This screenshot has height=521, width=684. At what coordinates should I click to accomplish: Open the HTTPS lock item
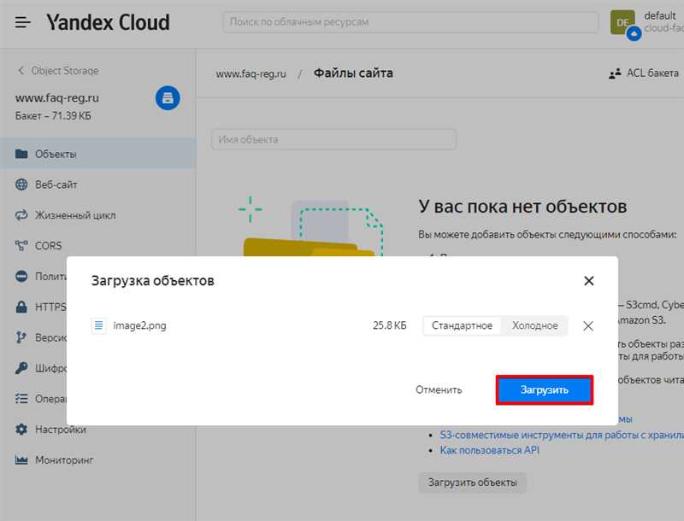point(41,307)
